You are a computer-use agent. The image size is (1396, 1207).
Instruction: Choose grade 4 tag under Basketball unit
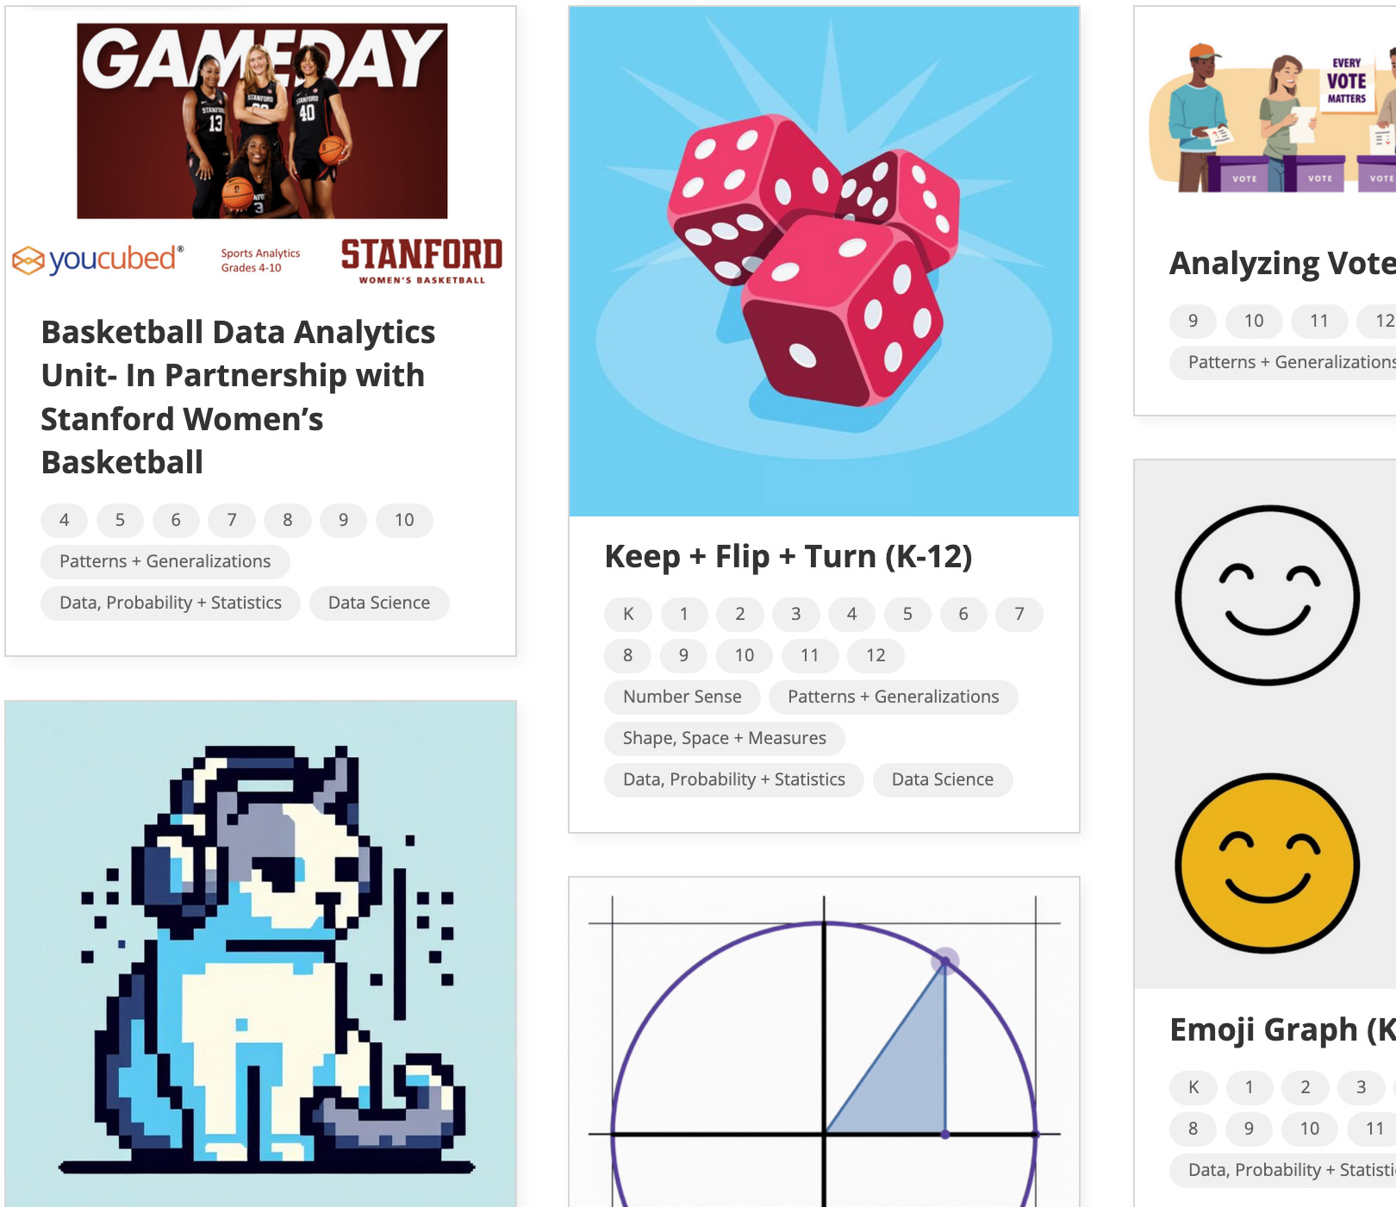64,520
